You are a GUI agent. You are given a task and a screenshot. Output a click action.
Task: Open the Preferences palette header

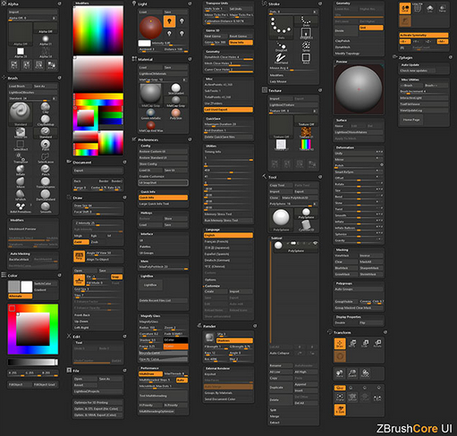[x=148, y=139]
